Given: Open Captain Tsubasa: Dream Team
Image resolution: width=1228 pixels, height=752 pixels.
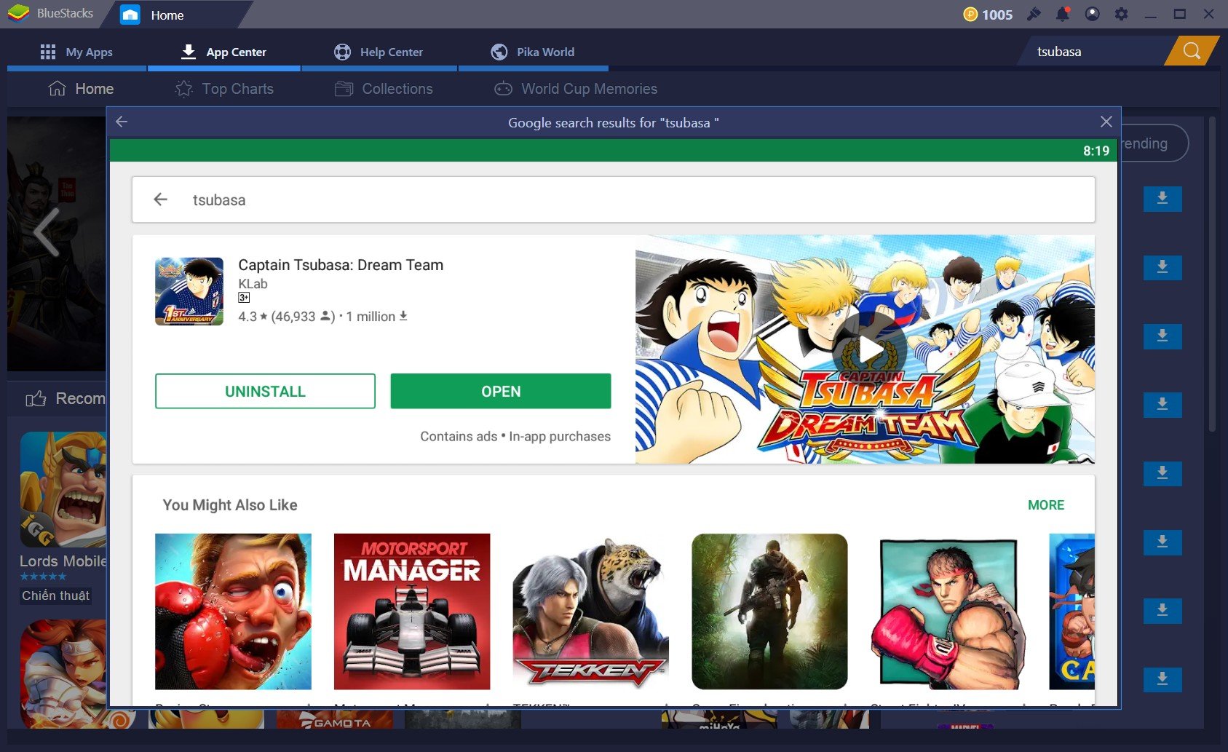Looking at the screenshot, I should tap(501, 391).
